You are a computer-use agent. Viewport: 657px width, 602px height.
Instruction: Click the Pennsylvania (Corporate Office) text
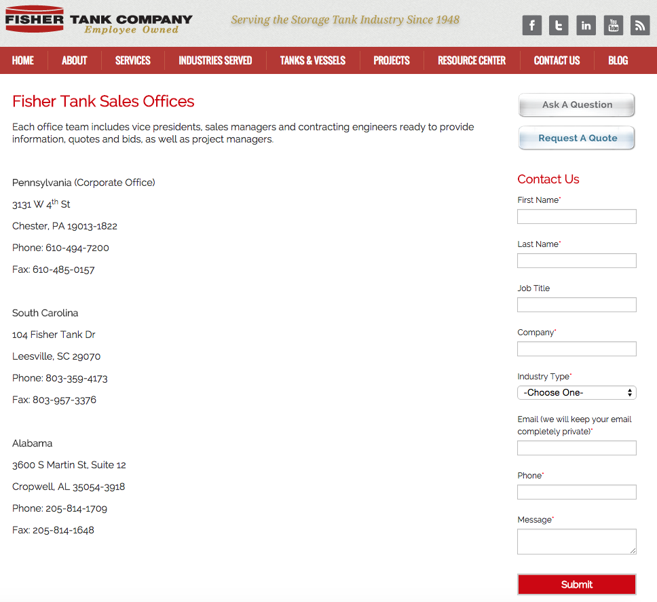tap(83, 183)
